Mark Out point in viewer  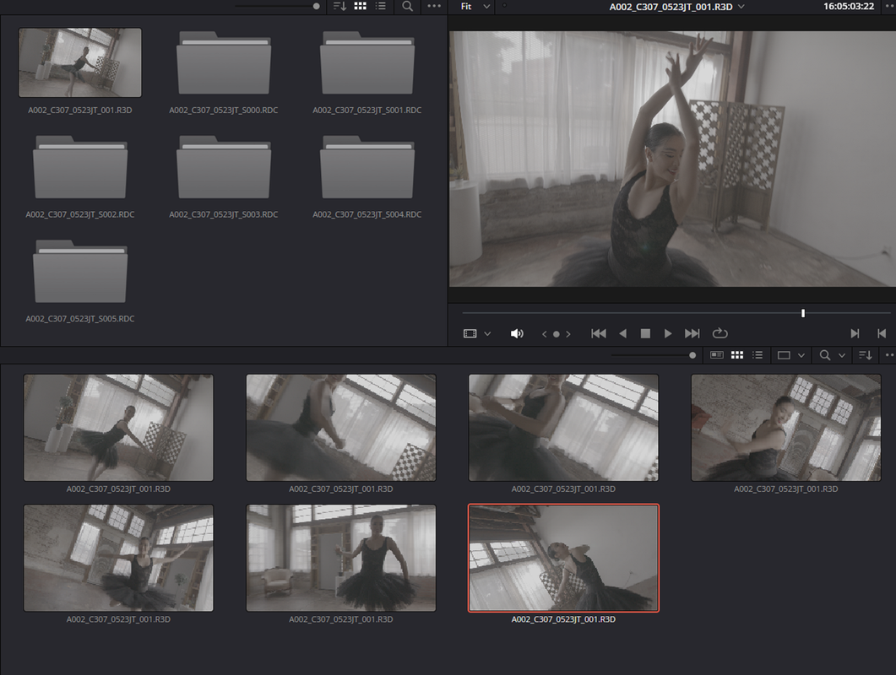[882, 333]
